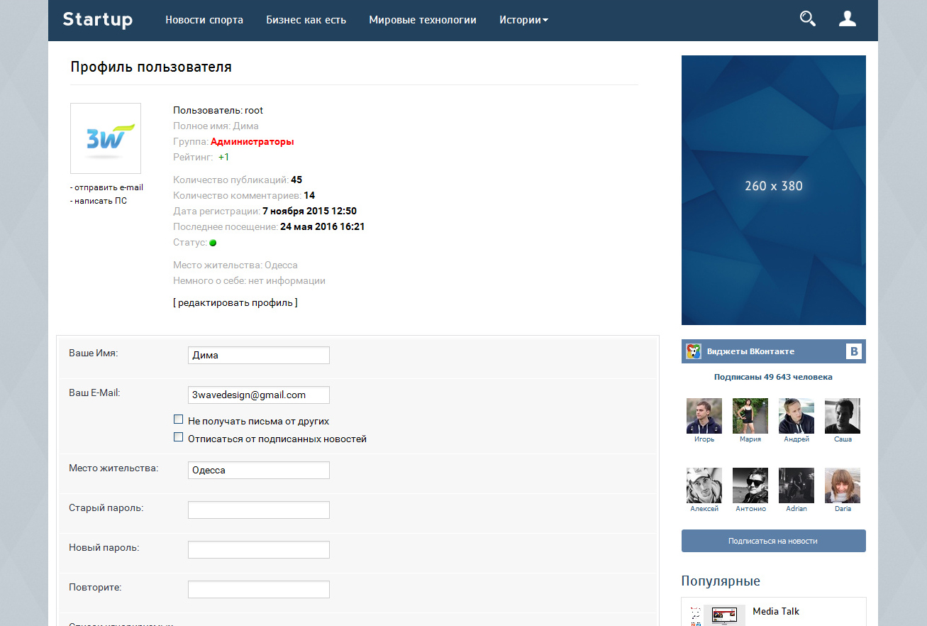
Task: Open Мировые технологии menu item
Action: 423,20
